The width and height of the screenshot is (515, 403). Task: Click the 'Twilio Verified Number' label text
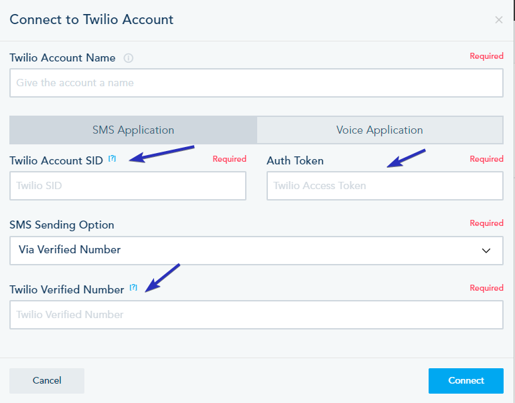click(67, 289)
